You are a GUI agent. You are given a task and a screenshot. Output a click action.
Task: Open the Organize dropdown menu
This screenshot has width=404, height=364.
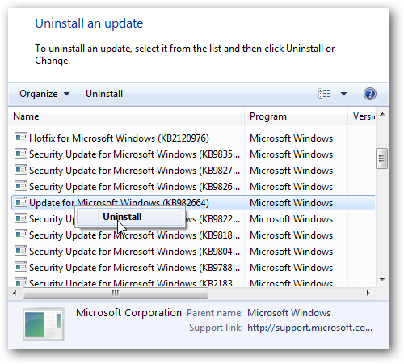pyautogui.click(x=44, y=94)
